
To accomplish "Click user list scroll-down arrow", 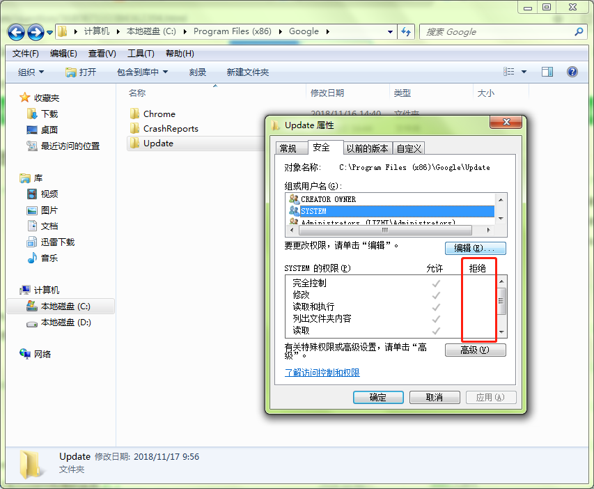I will 501,219.
